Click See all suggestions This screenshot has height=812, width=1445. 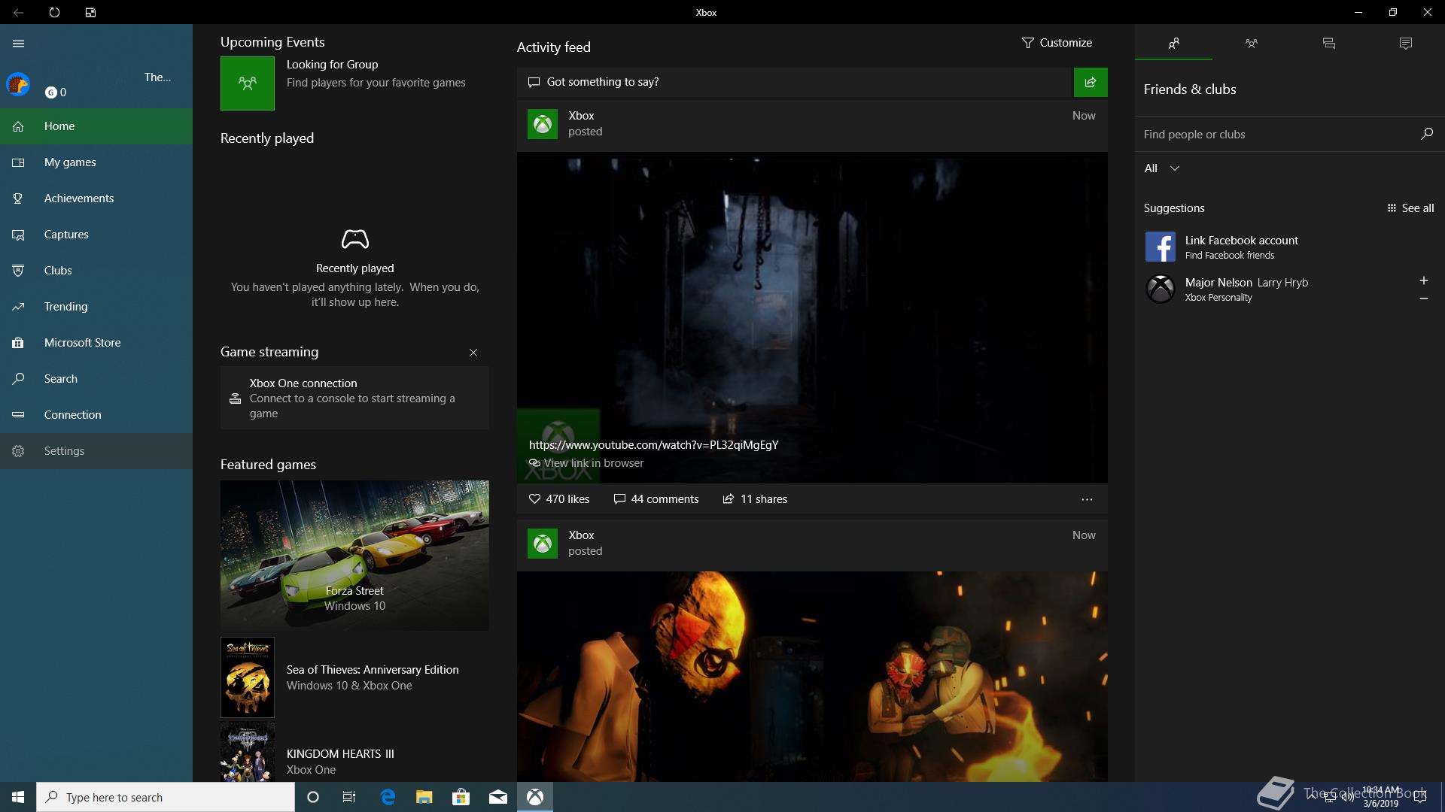point(1410,208)
